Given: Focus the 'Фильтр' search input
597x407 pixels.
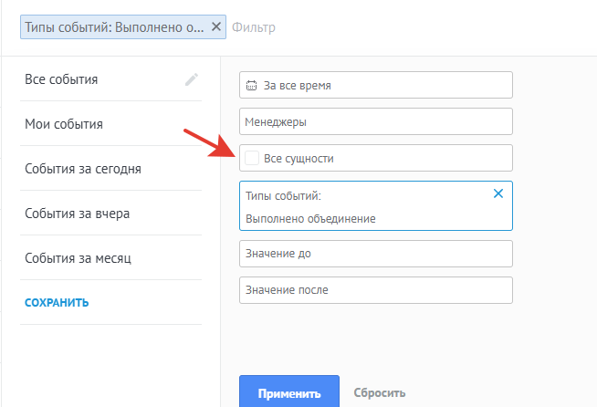Looking at the screenshot, I should point(365,27).
